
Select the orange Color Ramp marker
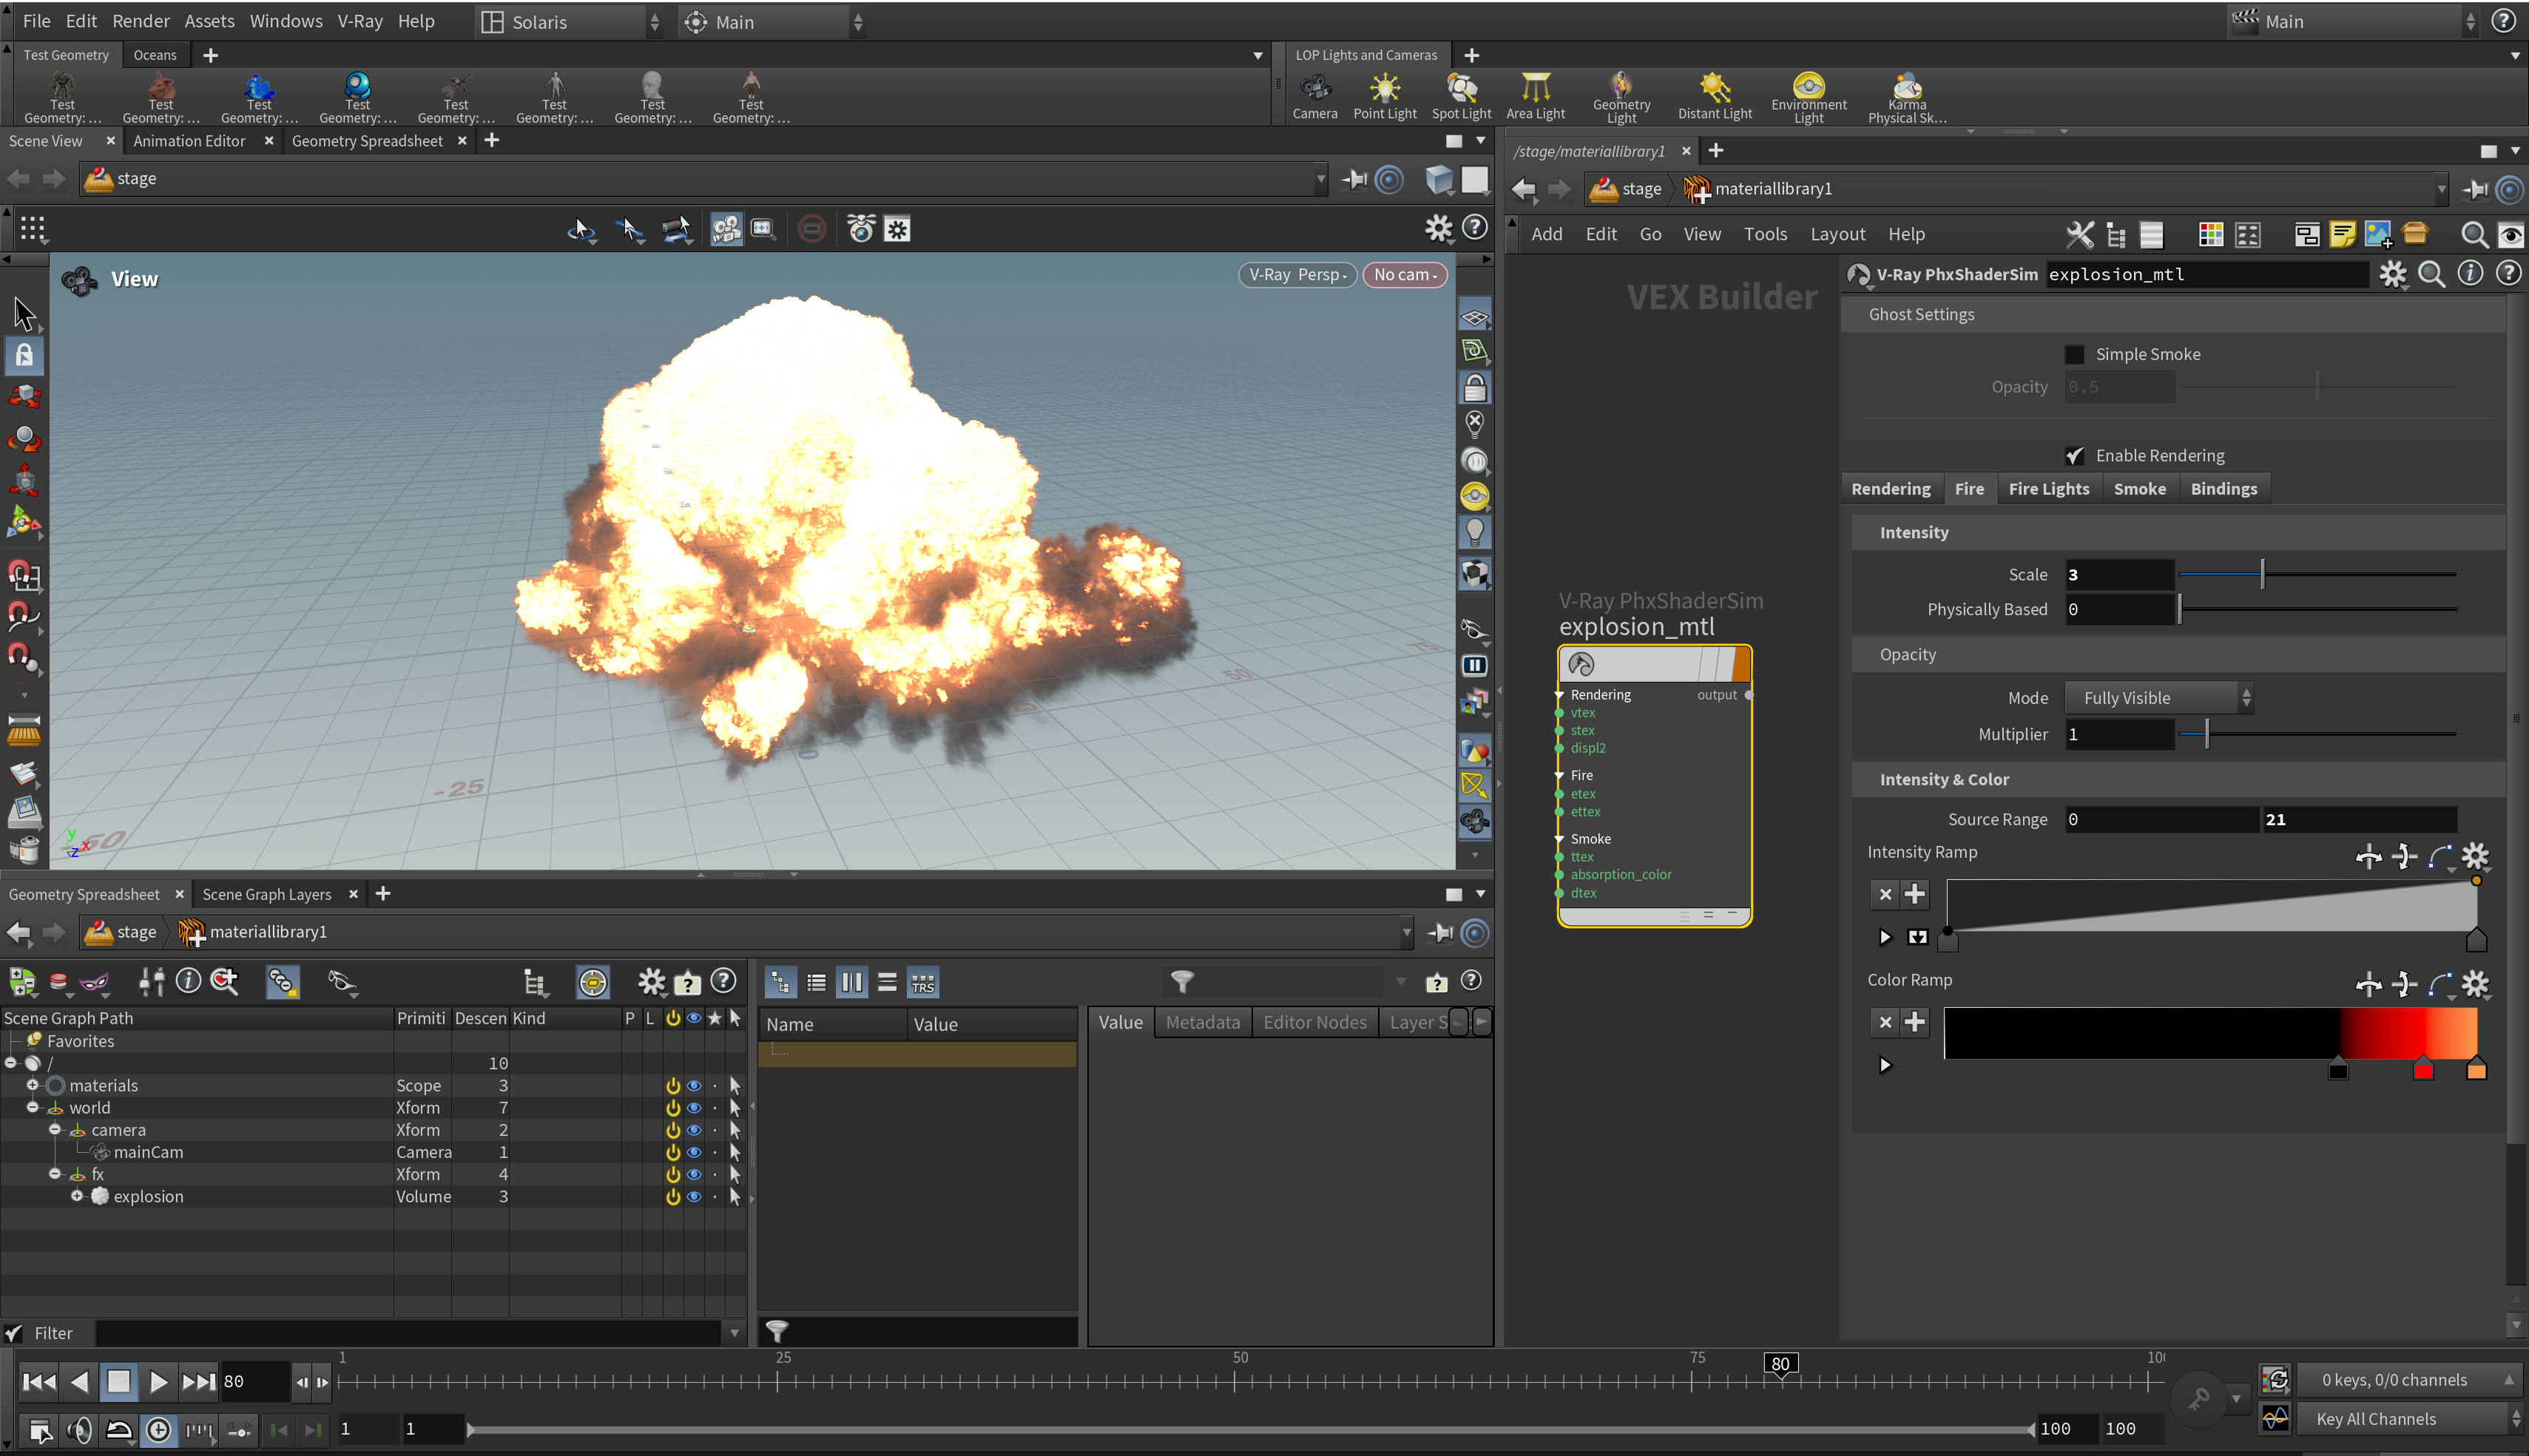[2476, 1070]
